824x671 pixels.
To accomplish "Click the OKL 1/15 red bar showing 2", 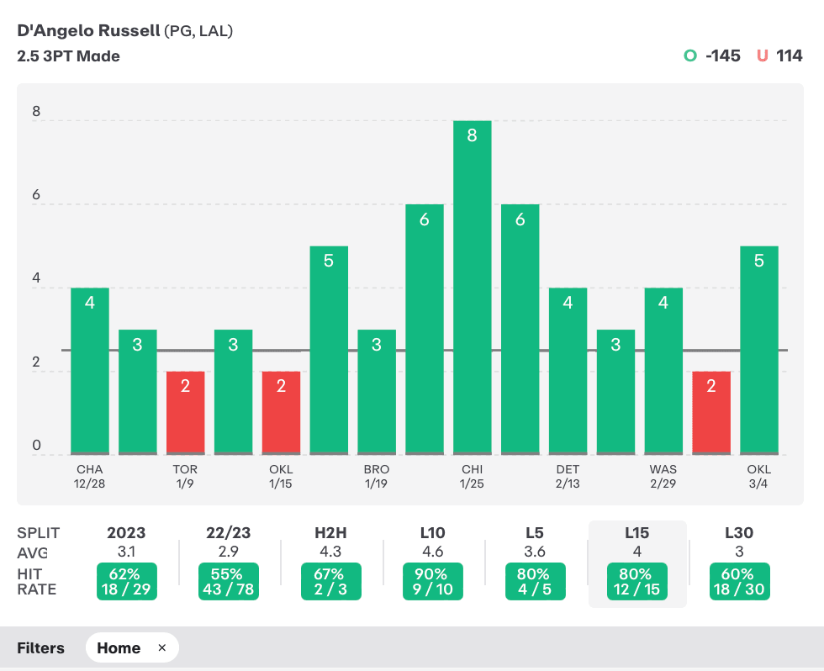I will 281,413.
